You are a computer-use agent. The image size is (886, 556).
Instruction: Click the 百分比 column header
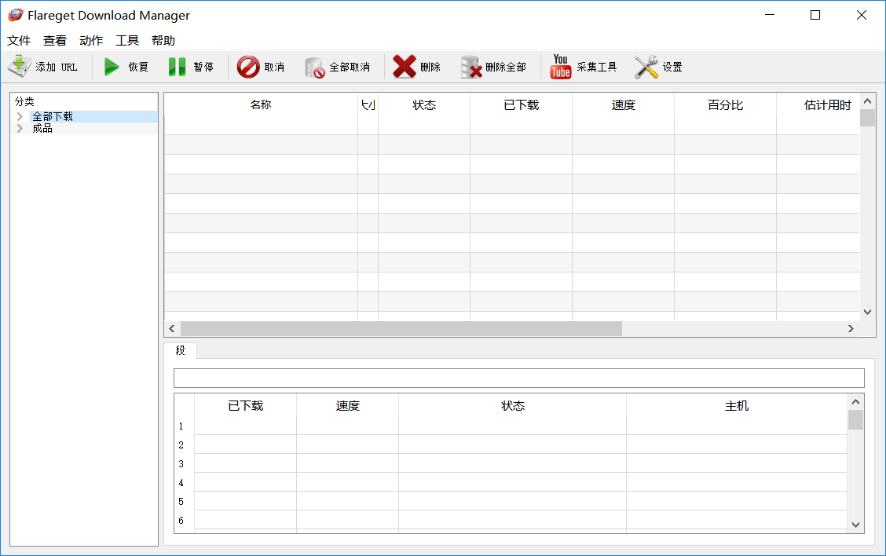click(x=725, y=105)
